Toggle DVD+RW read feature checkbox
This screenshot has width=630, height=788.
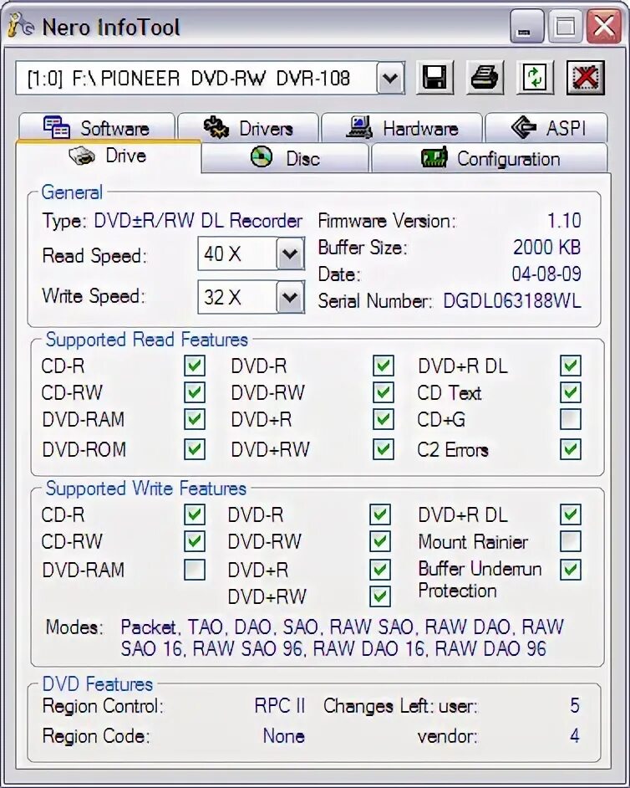(384, 449)
